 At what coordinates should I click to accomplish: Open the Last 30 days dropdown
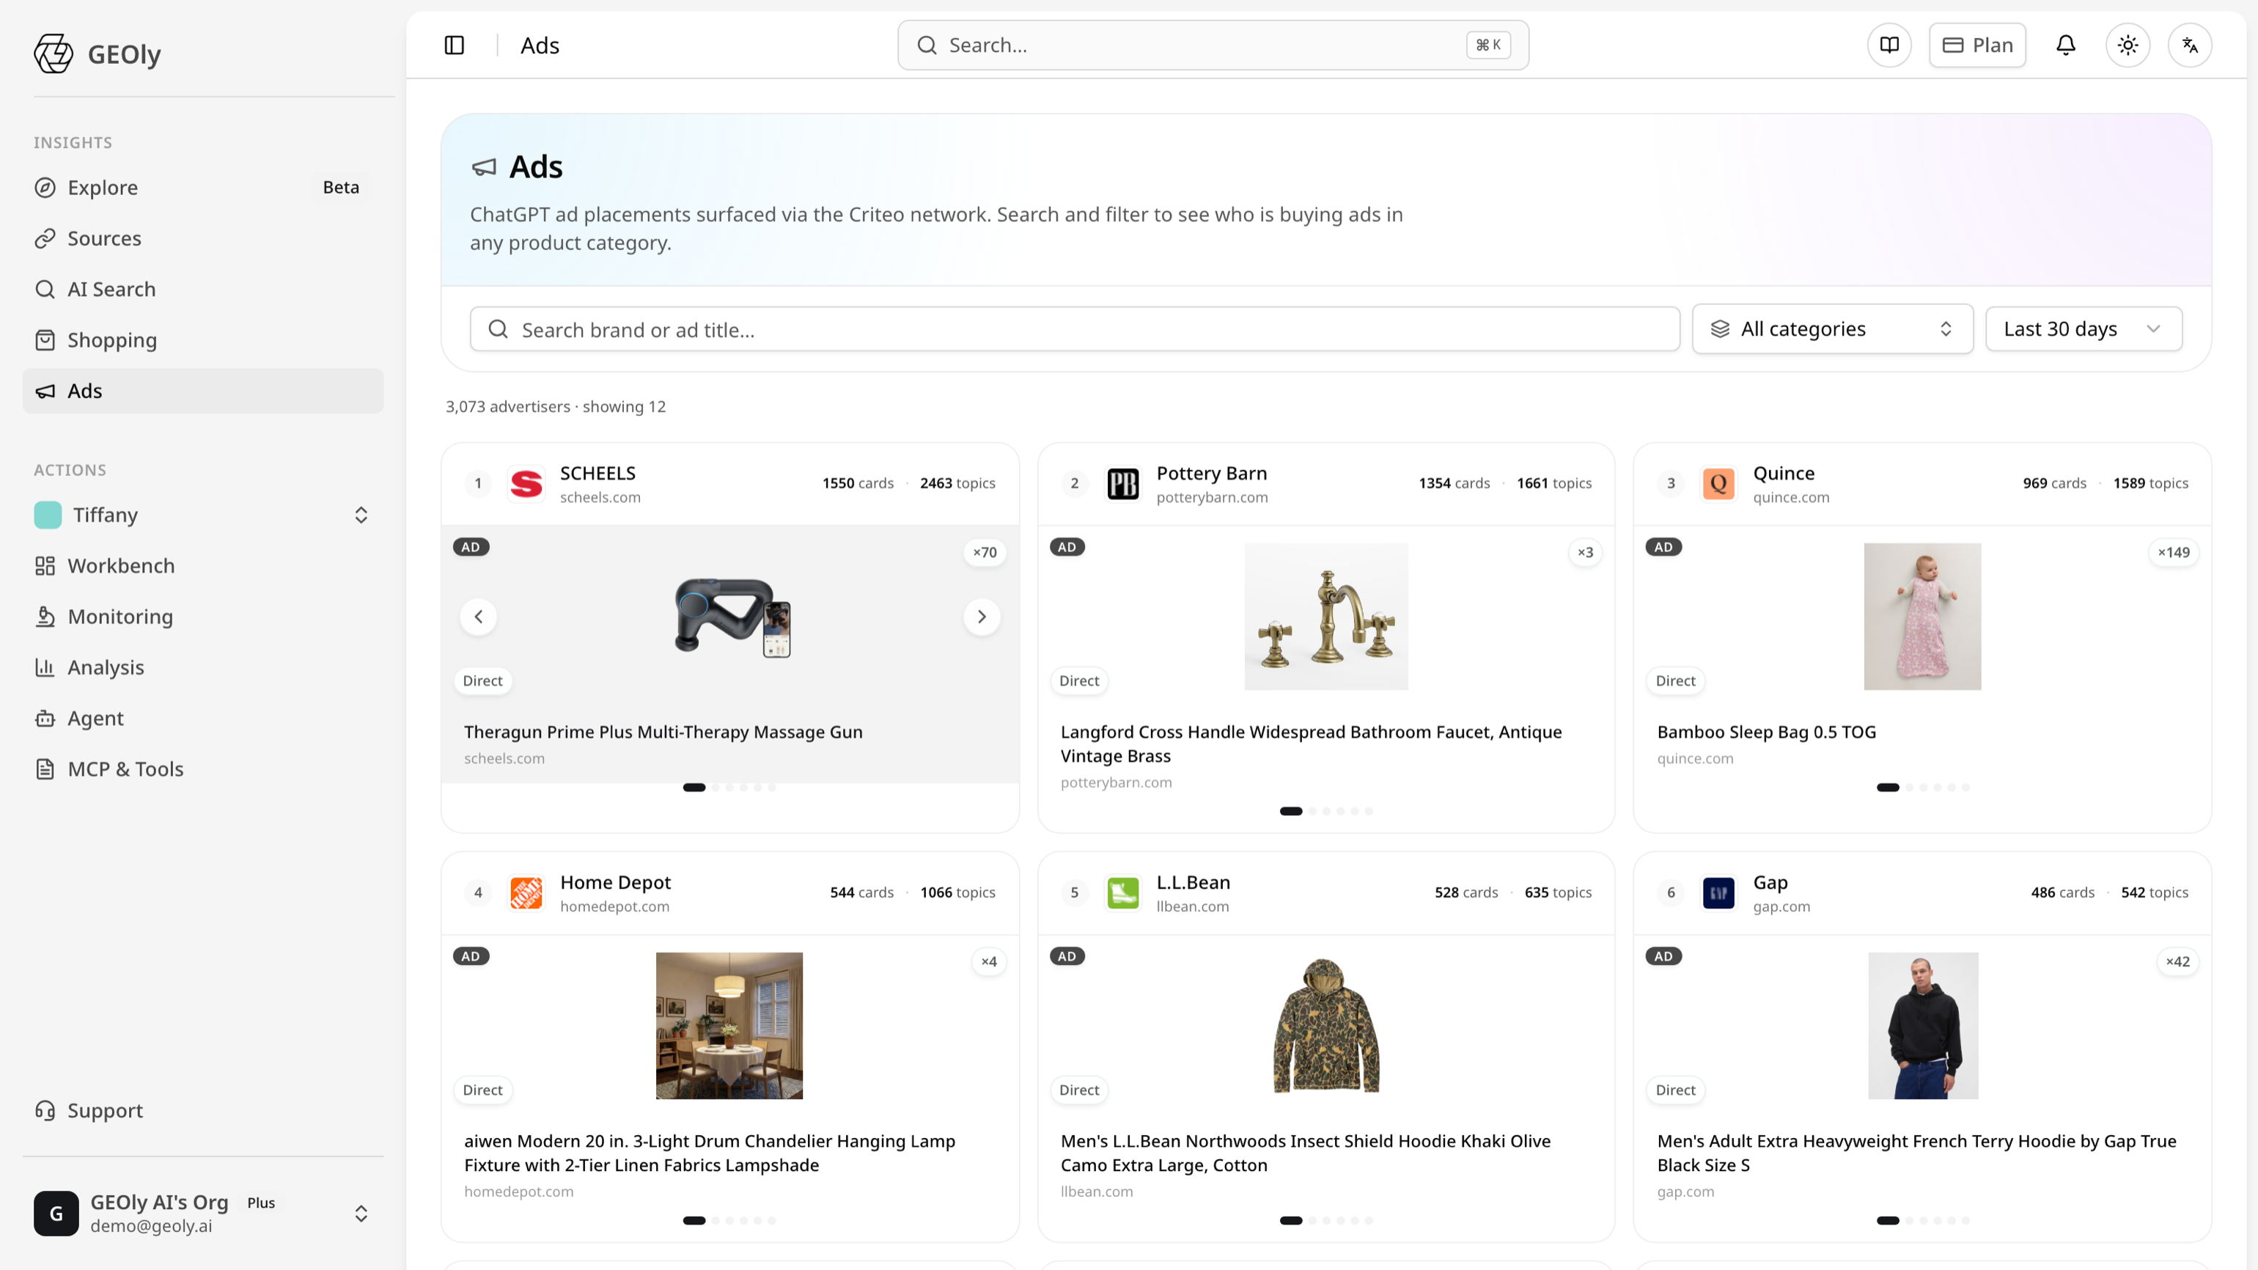click(x=2084, y=328)
